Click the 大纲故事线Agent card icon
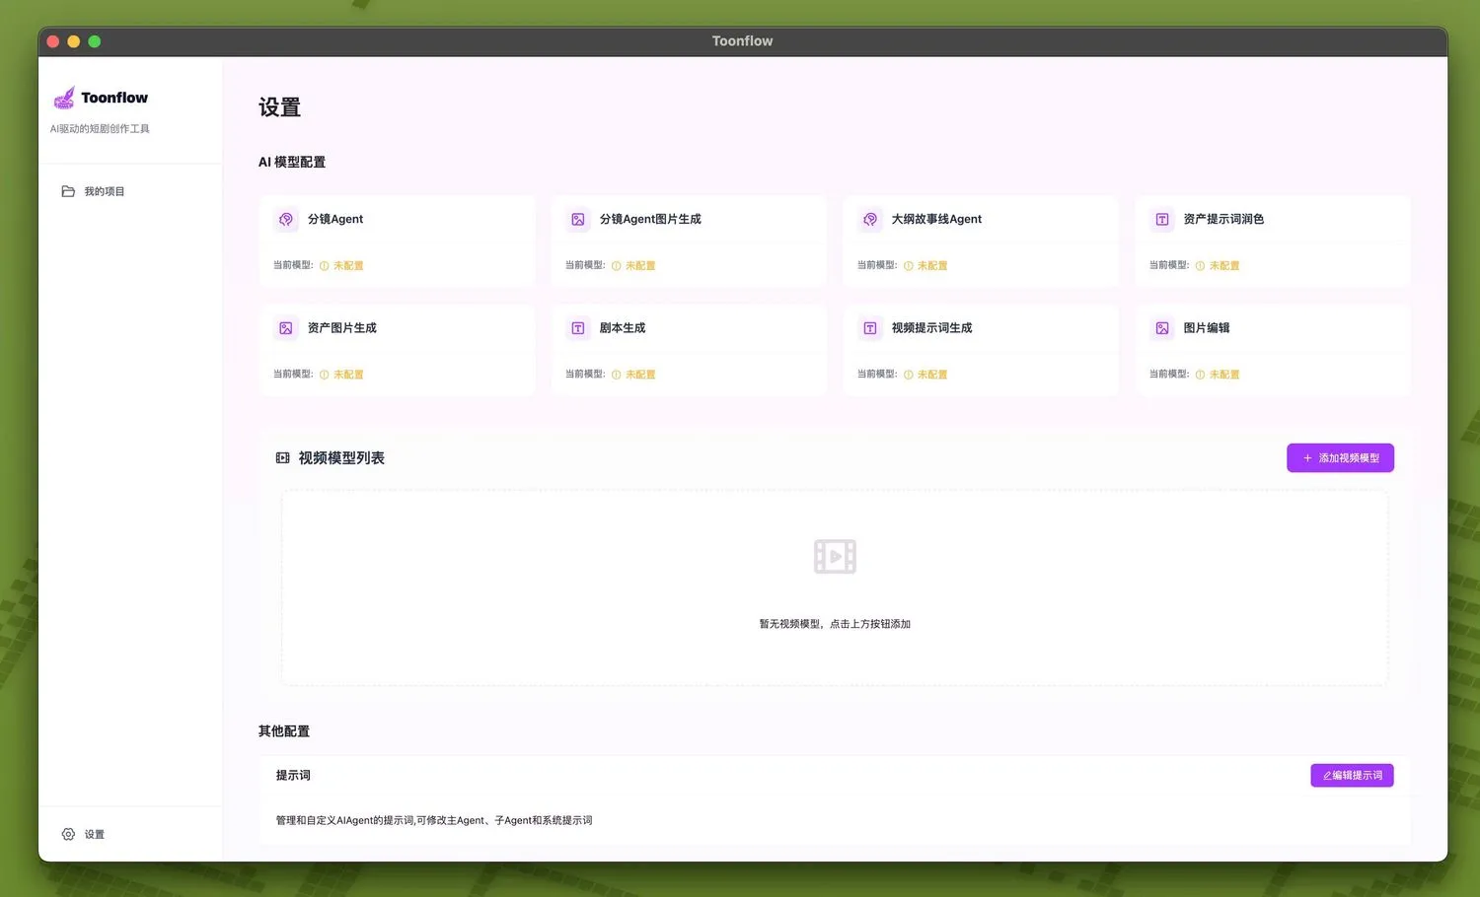Screen dimensions: 1480x897 tap(870, 219)
